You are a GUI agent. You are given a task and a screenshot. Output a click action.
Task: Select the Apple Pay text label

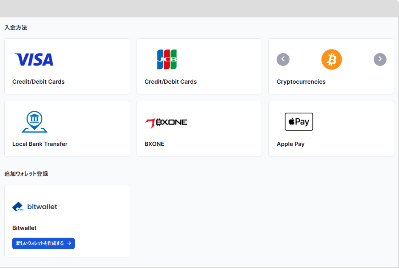[x=291, y=144]
